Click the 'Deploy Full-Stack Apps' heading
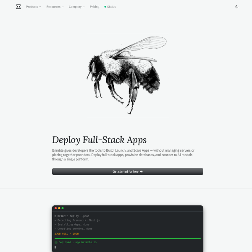Image resolution: width=252 pixels, height=252 pixels. [99, 140]
